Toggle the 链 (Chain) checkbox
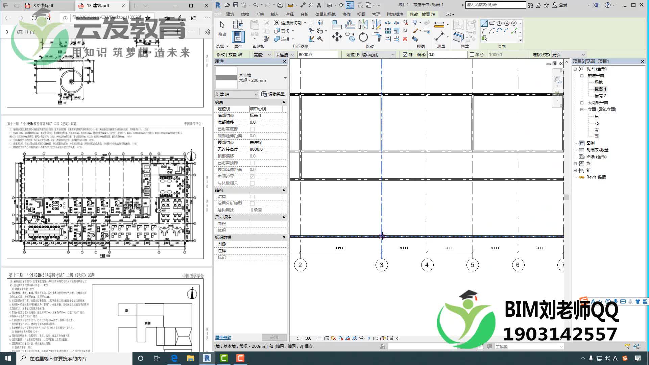Viewport: 649px width, 365px height. click(405, 55)
